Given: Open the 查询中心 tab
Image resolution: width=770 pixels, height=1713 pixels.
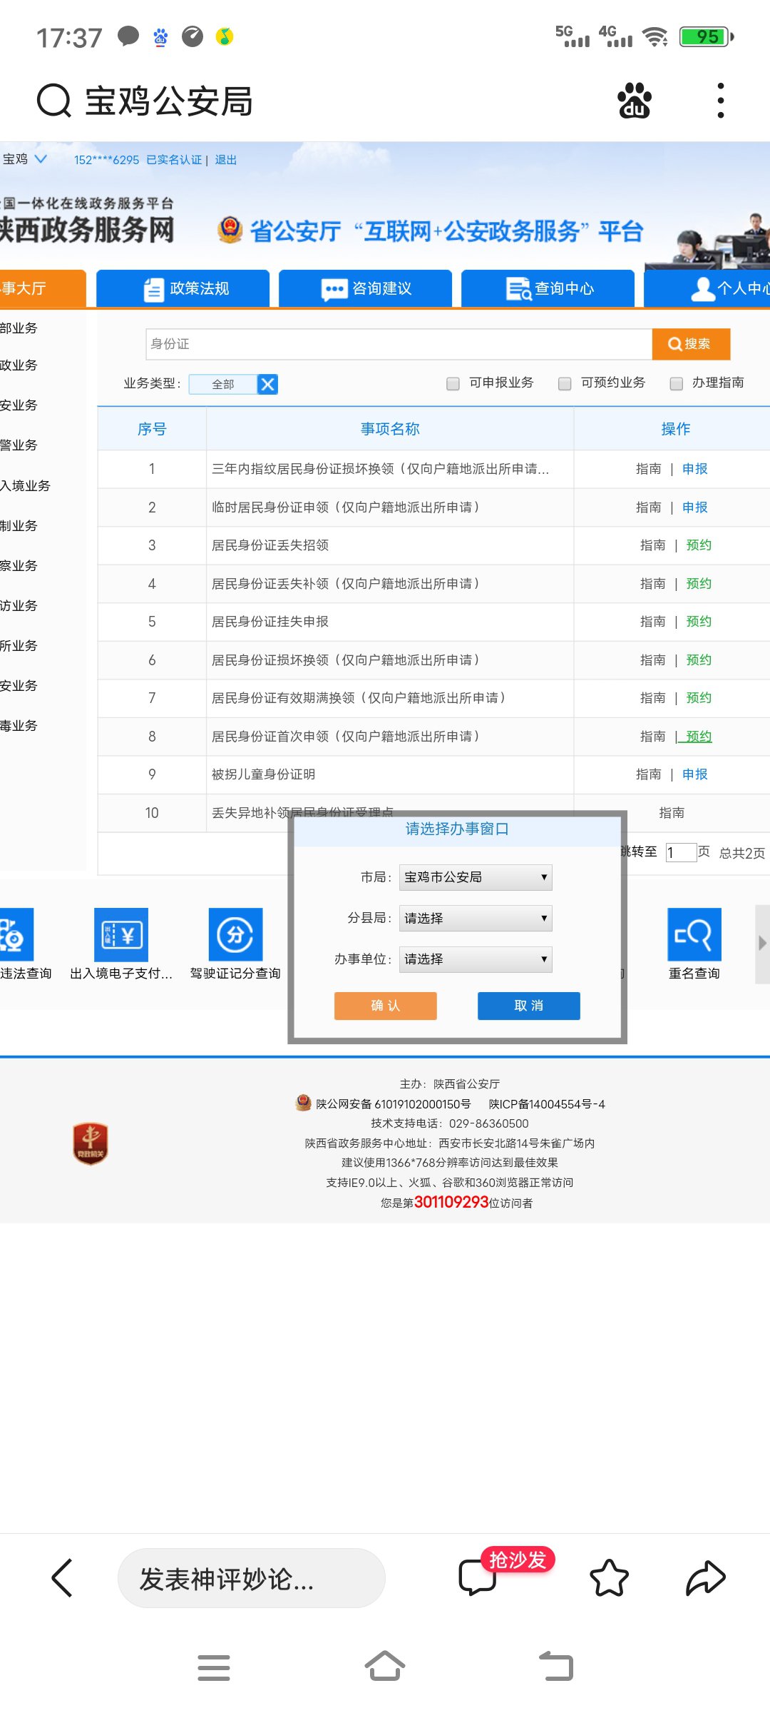Looking at the screenshot, I should [548, 288].
